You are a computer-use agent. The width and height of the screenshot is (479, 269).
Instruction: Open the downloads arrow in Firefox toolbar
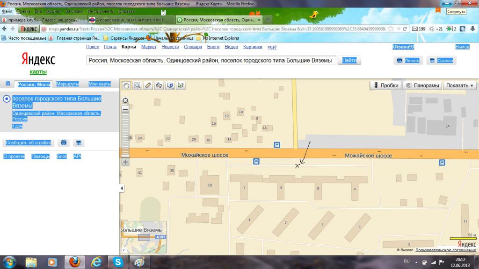tap(472, 28)
